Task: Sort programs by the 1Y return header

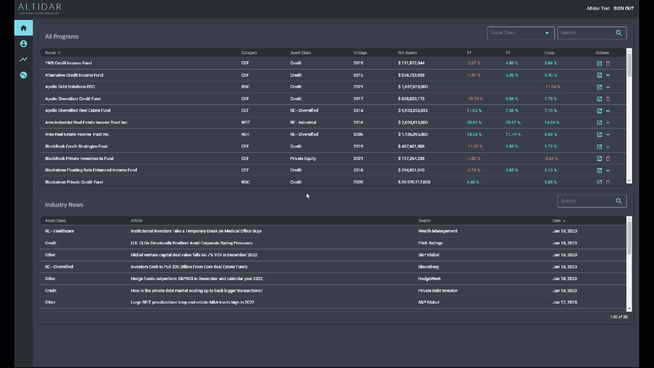Action: click(469, 53)
